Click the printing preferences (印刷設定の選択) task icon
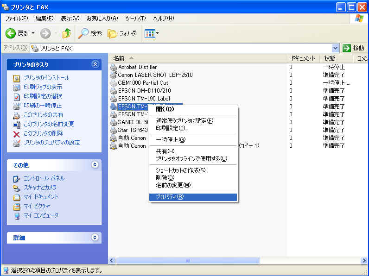This screenshot has height=276, width=369. click(17, 97)
